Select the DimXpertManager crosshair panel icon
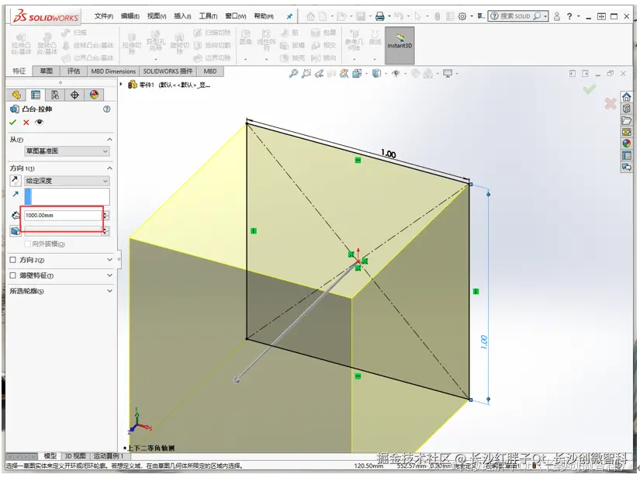The height and width of the screenshot is (478, 640). coord(74,95)
